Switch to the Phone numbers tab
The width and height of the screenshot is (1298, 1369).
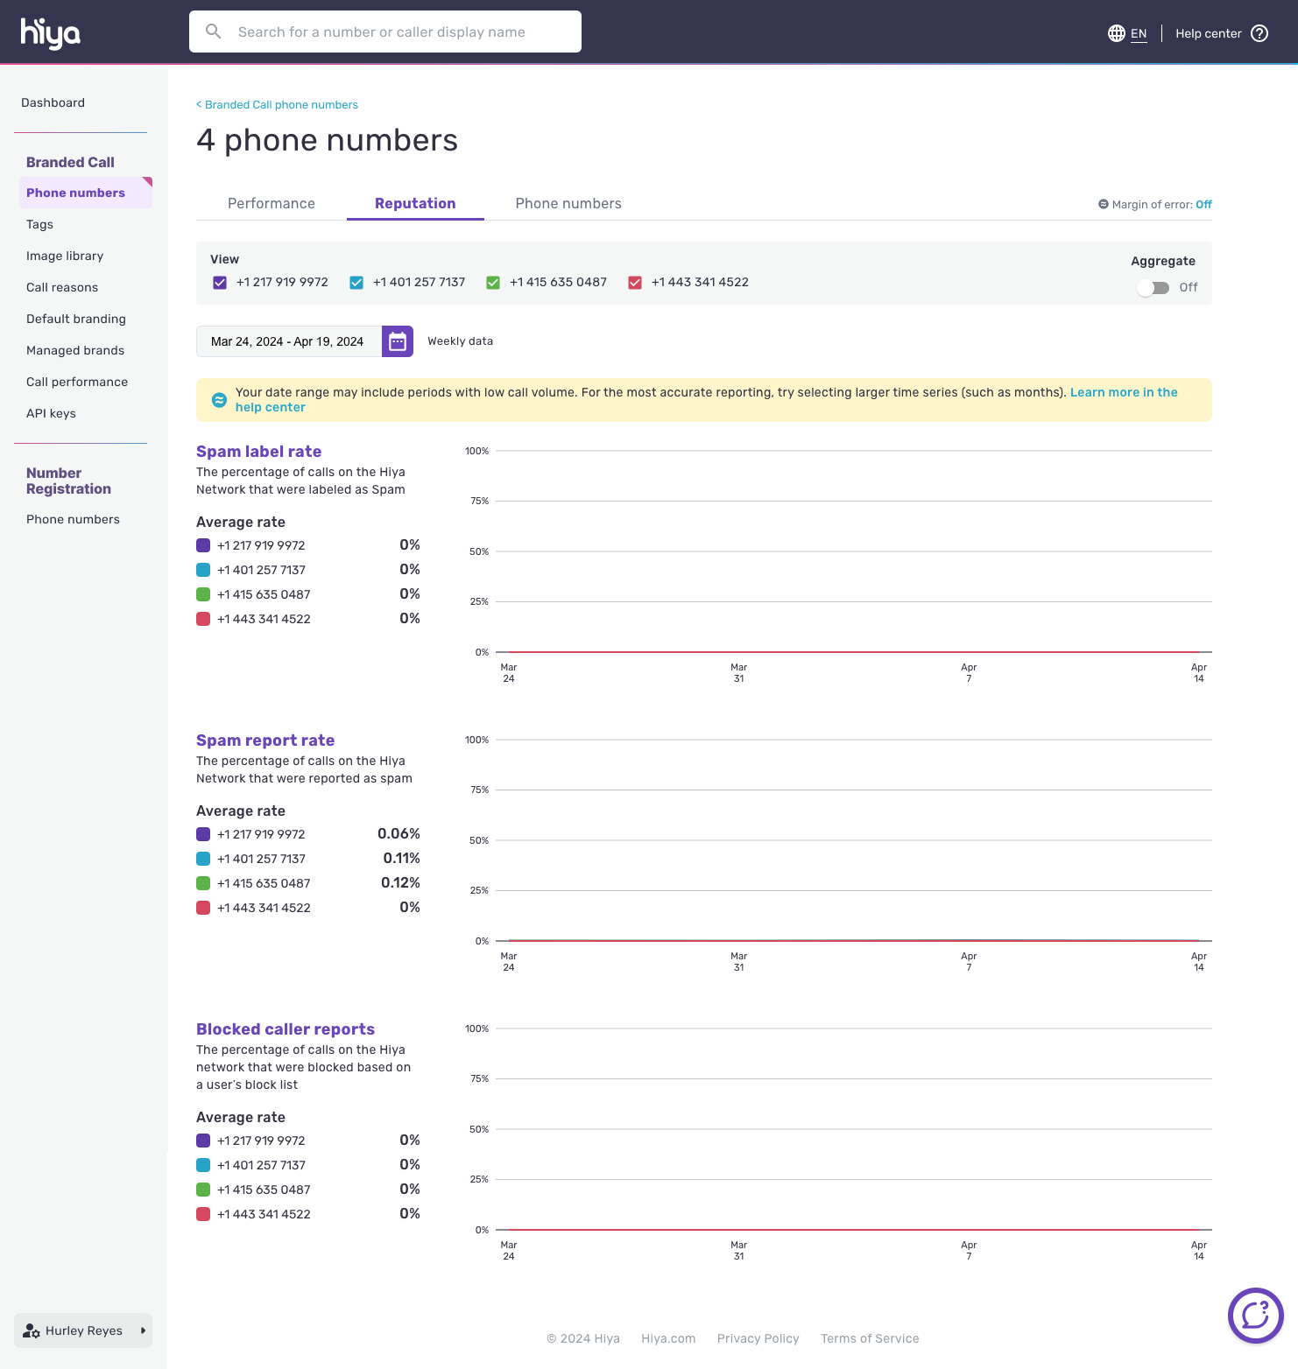pyautogui.click(x=568, y=203)
